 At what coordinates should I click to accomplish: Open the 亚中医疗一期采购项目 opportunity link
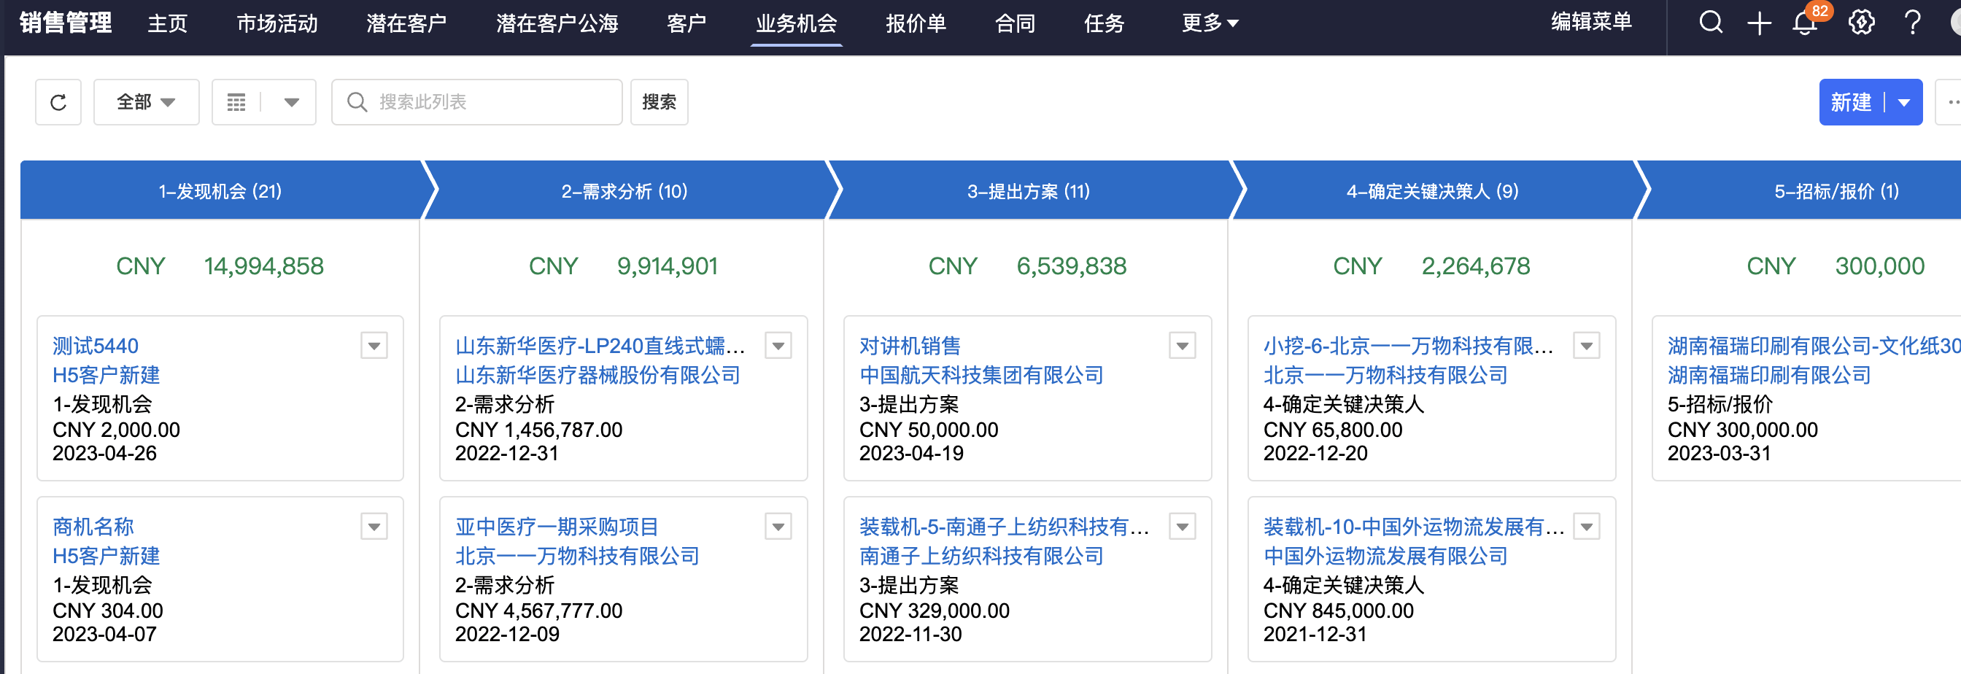click(x=557, y=527)
